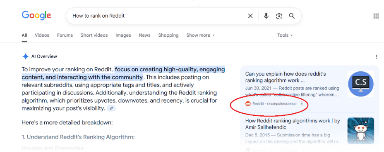Image resolution: width=384 pixels, height=152 pixels.
Task: Click the C.S computer science thumbnail
Action: (x=361, y=84)
